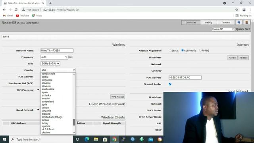
Task: Click the clients MAC Address column header
Action: [x=18, y=123]
